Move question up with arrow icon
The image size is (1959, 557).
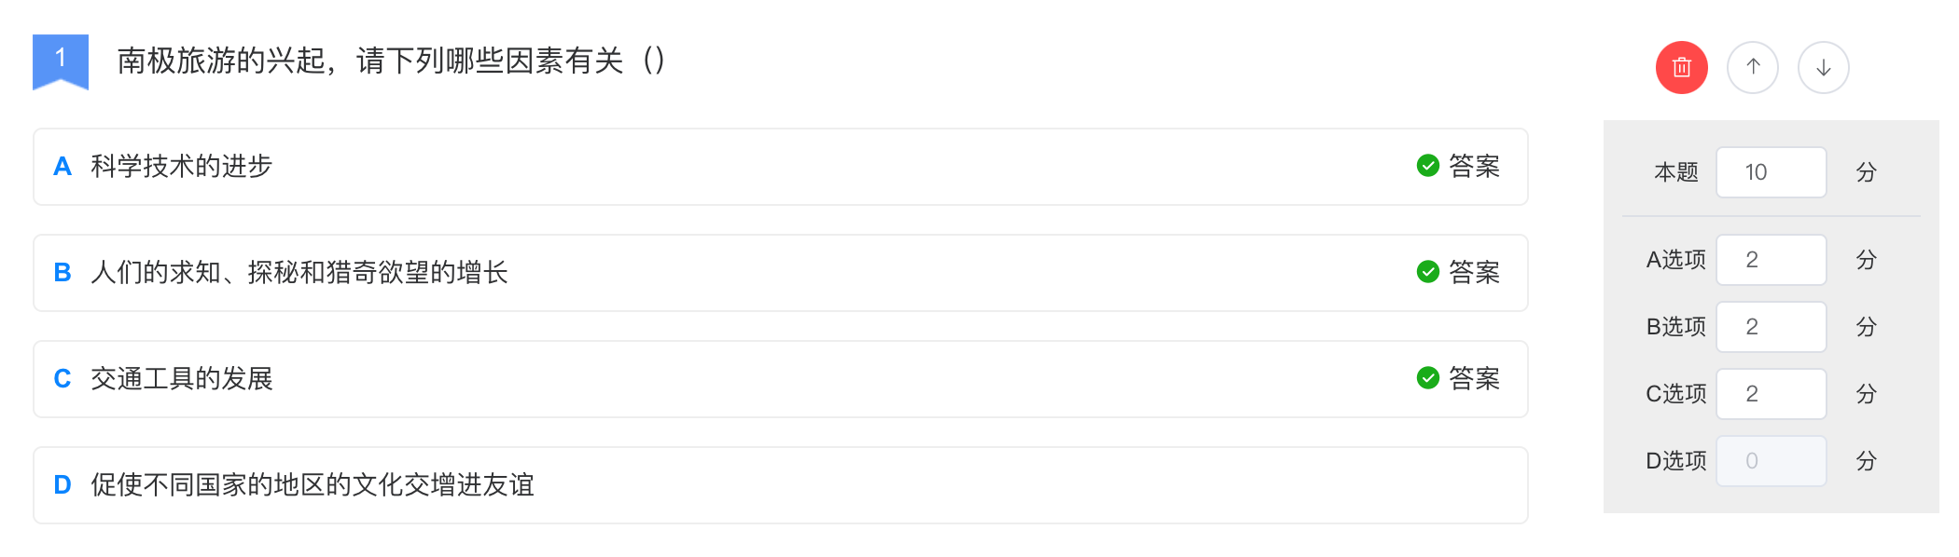(1753, 67)
